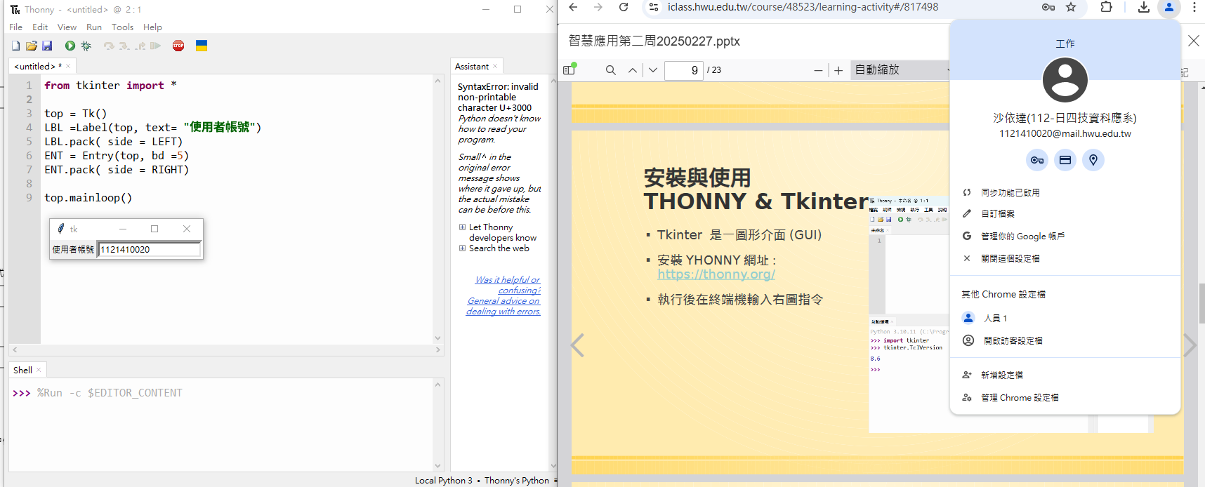This screenshot has width=1205, height=487.
Task: Run the current script with green play button
Action: (70, 46)
